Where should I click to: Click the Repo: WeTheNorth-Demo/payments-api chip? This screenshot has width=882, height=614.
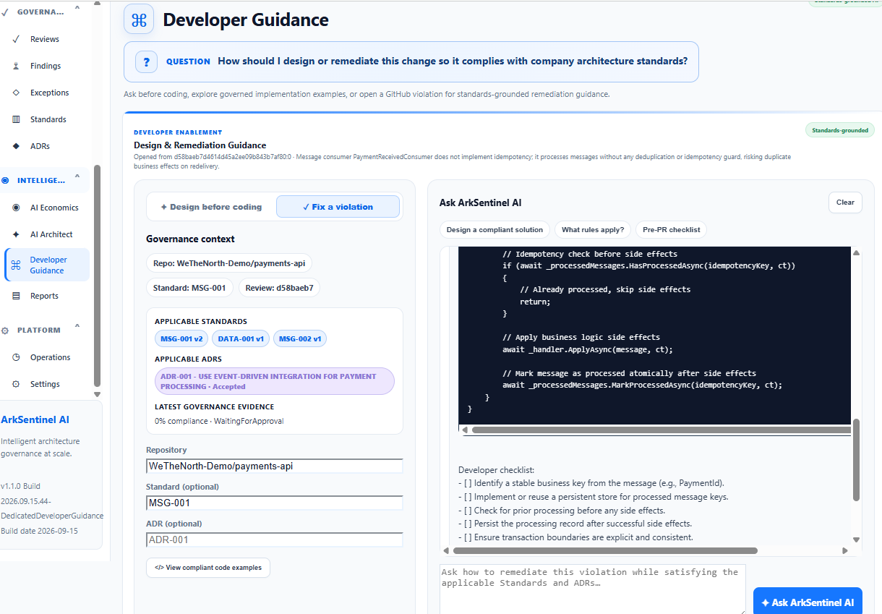pos(229,263)
